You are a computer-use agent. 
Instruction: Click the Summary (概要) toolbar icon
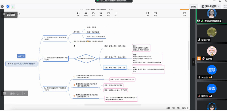coord(101,14)
